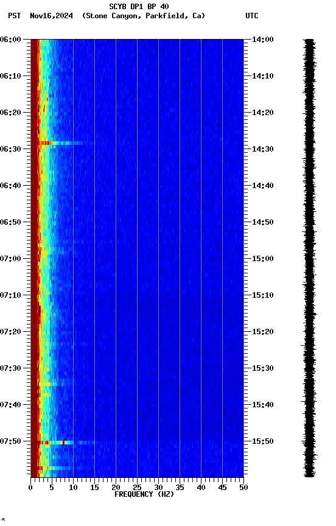
Task: Click the frequency axis tick label '15'
Action: pos(94,488)
